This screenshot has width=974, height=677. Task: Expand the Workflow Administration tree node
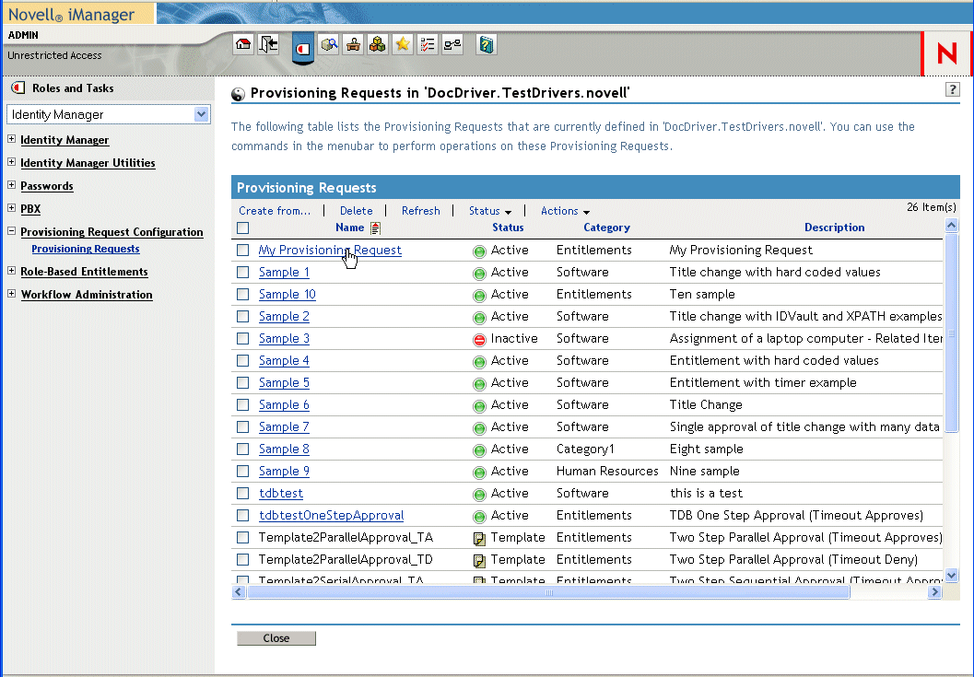pos(11,295)
